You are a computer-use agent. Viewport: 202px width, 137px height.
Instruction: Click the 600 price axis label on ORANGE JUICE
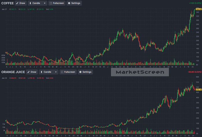[x=197, y=77]
